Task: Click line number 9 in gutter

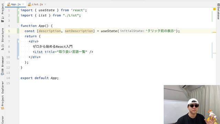Action: point(9,52)
